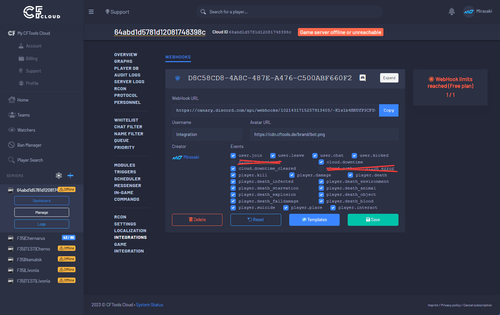Open SCHEDULER menu item

coord(127,179)
